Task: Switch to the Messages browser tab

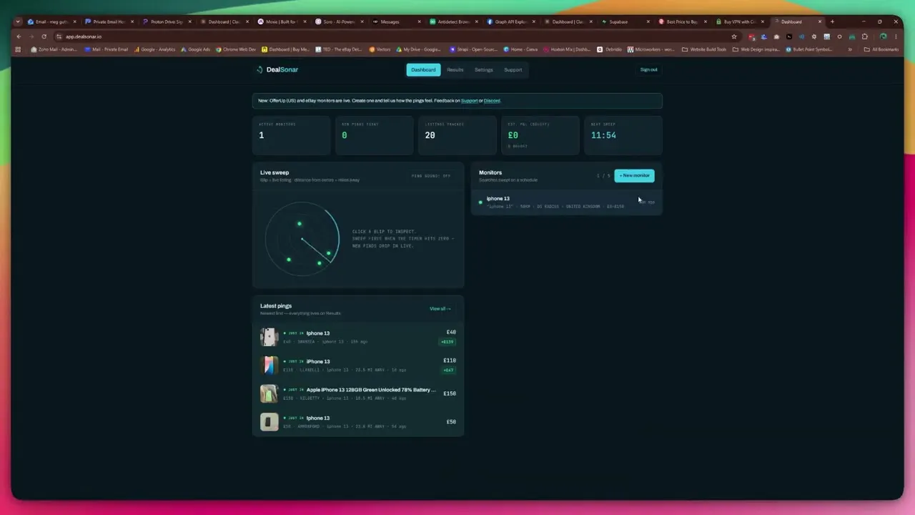Action: pos(397,21)
